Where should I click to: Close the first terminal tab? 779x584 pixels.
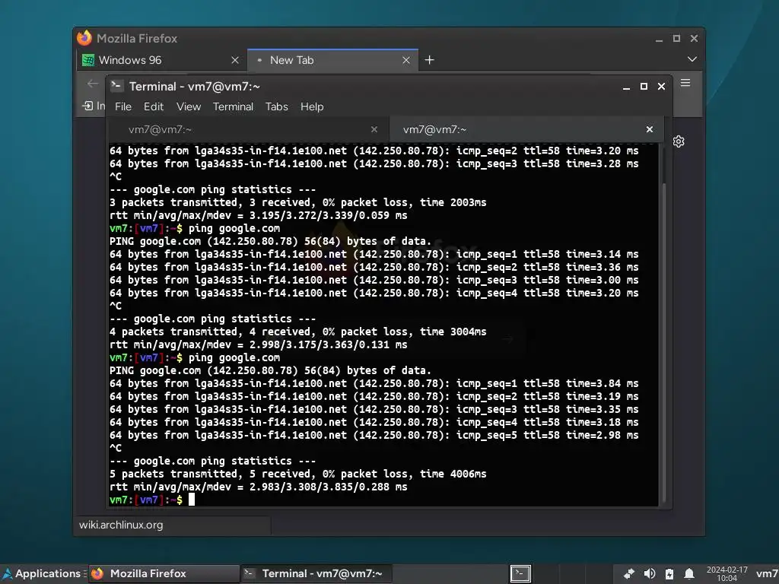tap(374, 129)
